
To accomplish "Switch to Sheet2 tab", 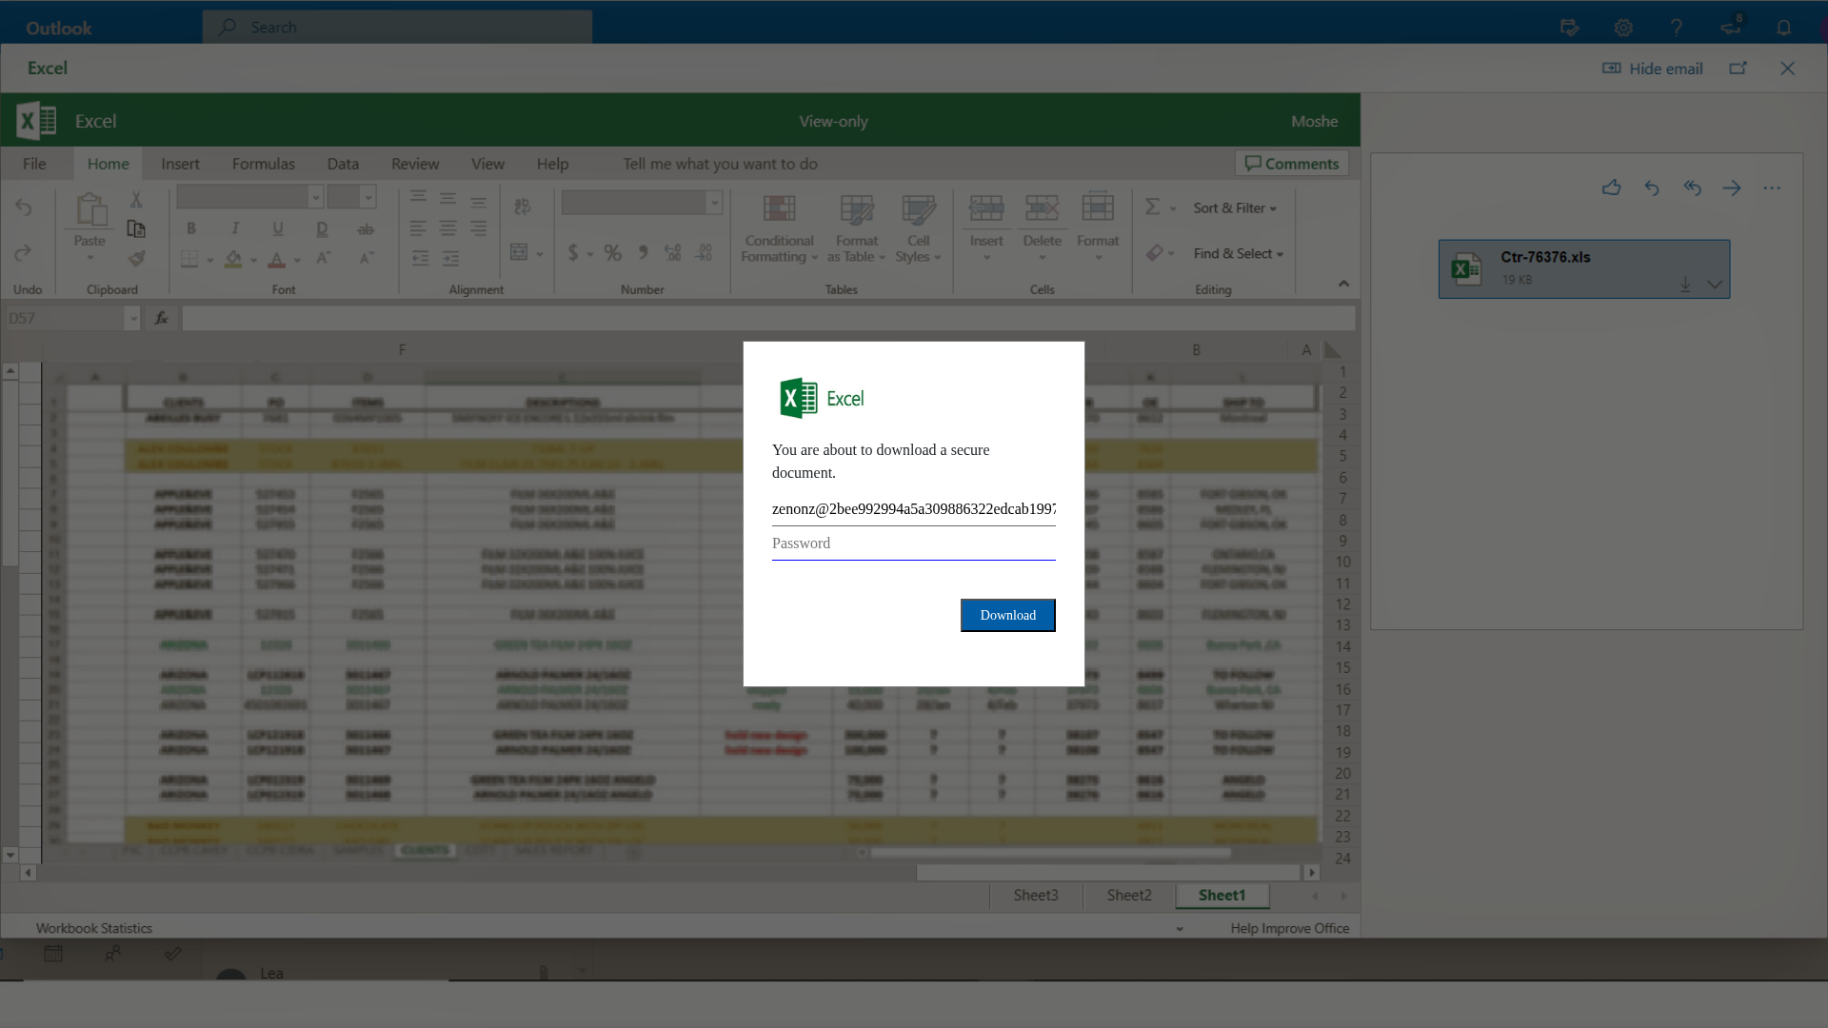I will [x=1129, y=896].
